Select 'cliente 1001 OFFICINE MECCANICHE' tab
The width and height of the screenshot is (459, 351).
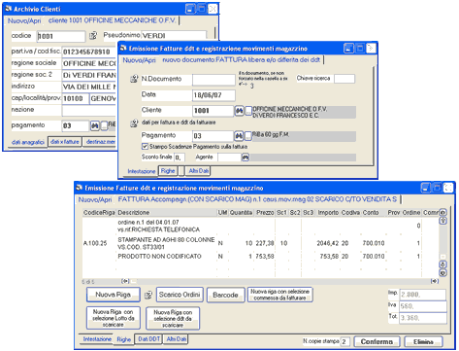[x=112, y=20]
